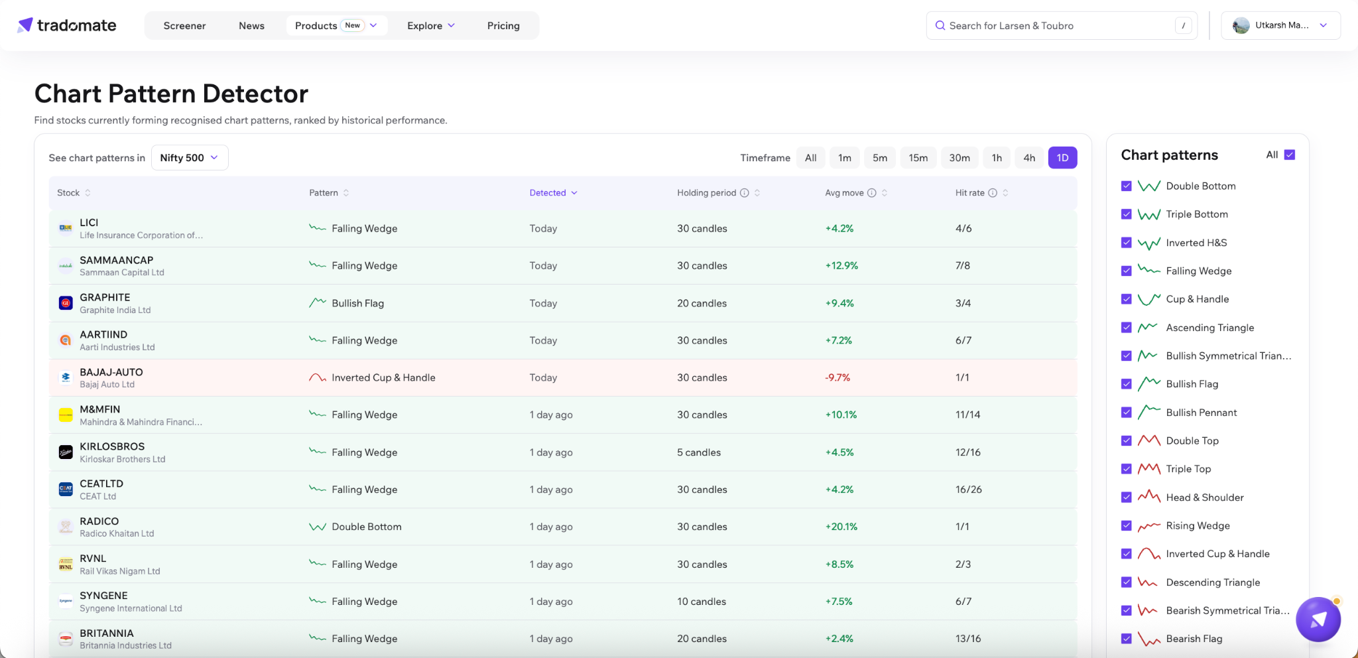The image size is (1358, 658).
Task: Open the SAMMAANCAP stock row
Action: point(562,266)
